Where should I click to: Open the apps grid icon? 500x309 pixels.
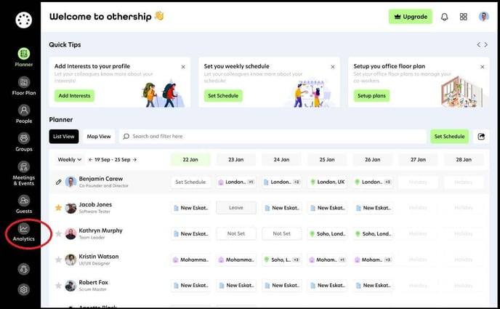tap(464, 17)
